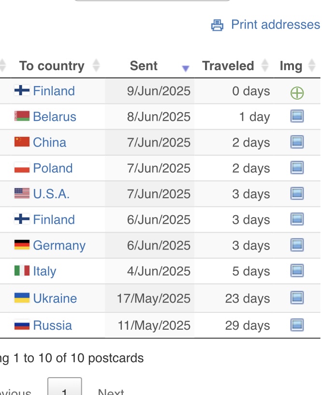
Task: Open the Ukraine country link
Action: coord(55,298)
